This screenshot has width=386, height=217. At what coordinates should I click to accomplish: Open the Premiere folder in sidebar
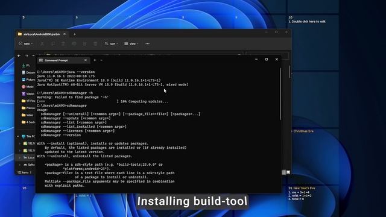[28, 108]
